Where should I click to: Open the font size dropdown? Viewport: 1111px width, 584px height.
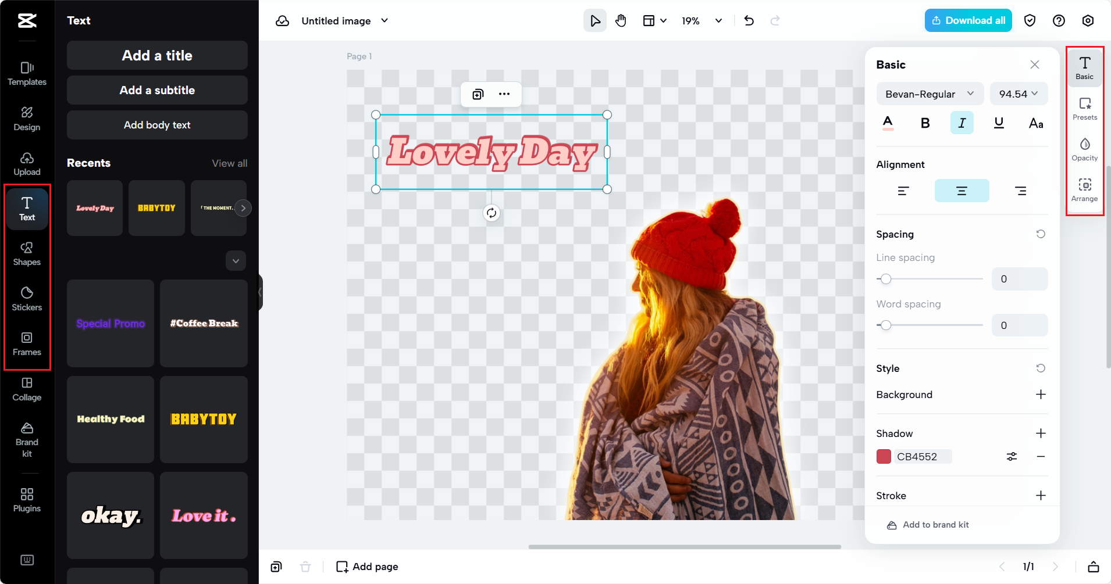[x=1018, y=94]
